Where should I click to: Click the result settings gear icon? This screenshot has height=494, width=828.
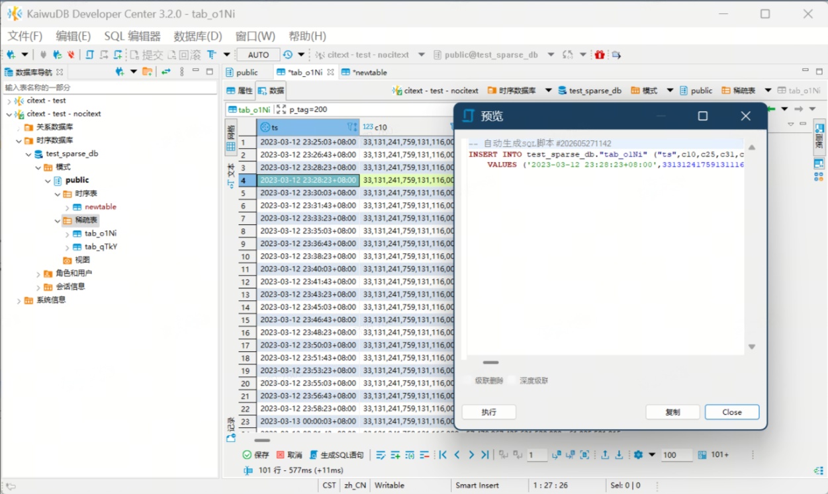point(638,455)
